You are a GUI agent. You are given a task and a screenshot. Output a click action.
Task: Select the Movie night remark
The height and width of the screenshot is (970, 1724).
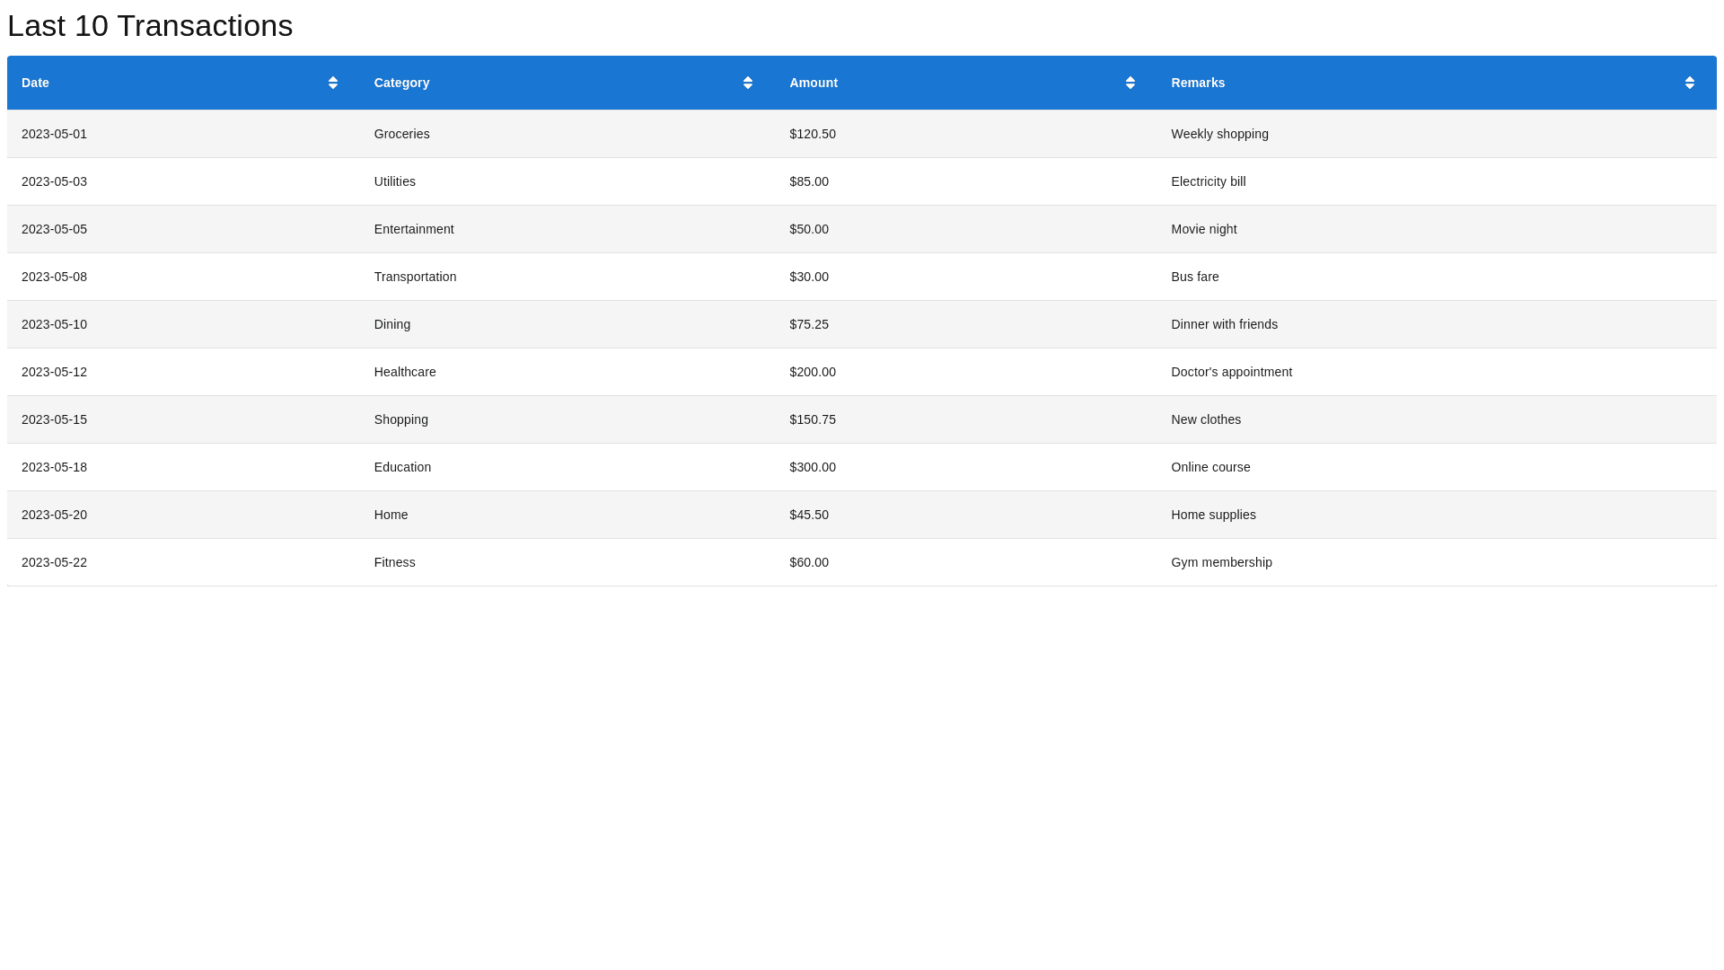(x=1203, y=229)
